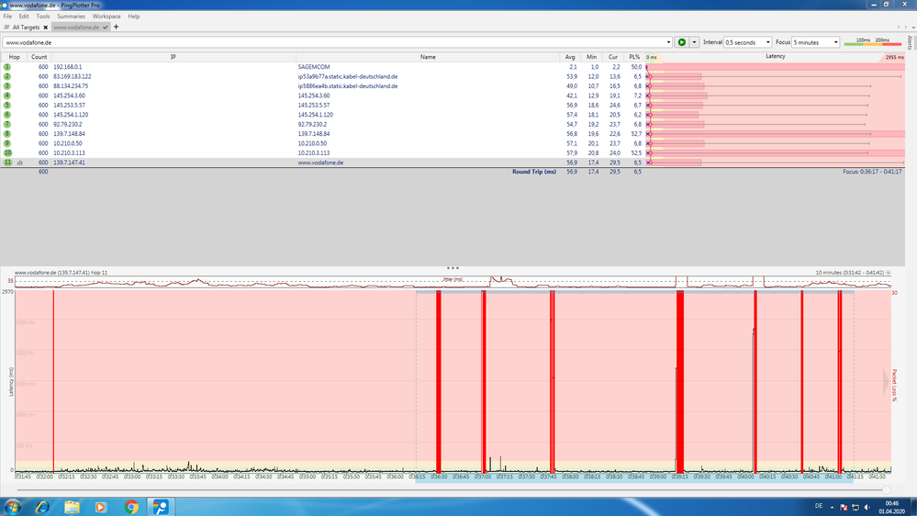Open the Alerts side panel
917x516 pixels.
point(910,42)
